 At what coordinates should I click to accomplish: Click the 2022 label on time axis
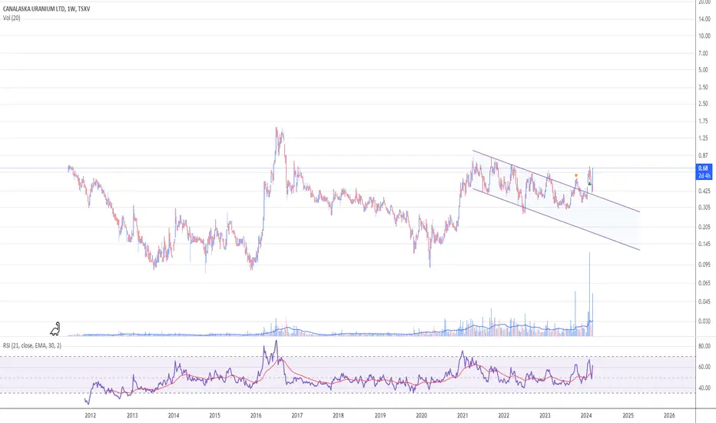504,415
